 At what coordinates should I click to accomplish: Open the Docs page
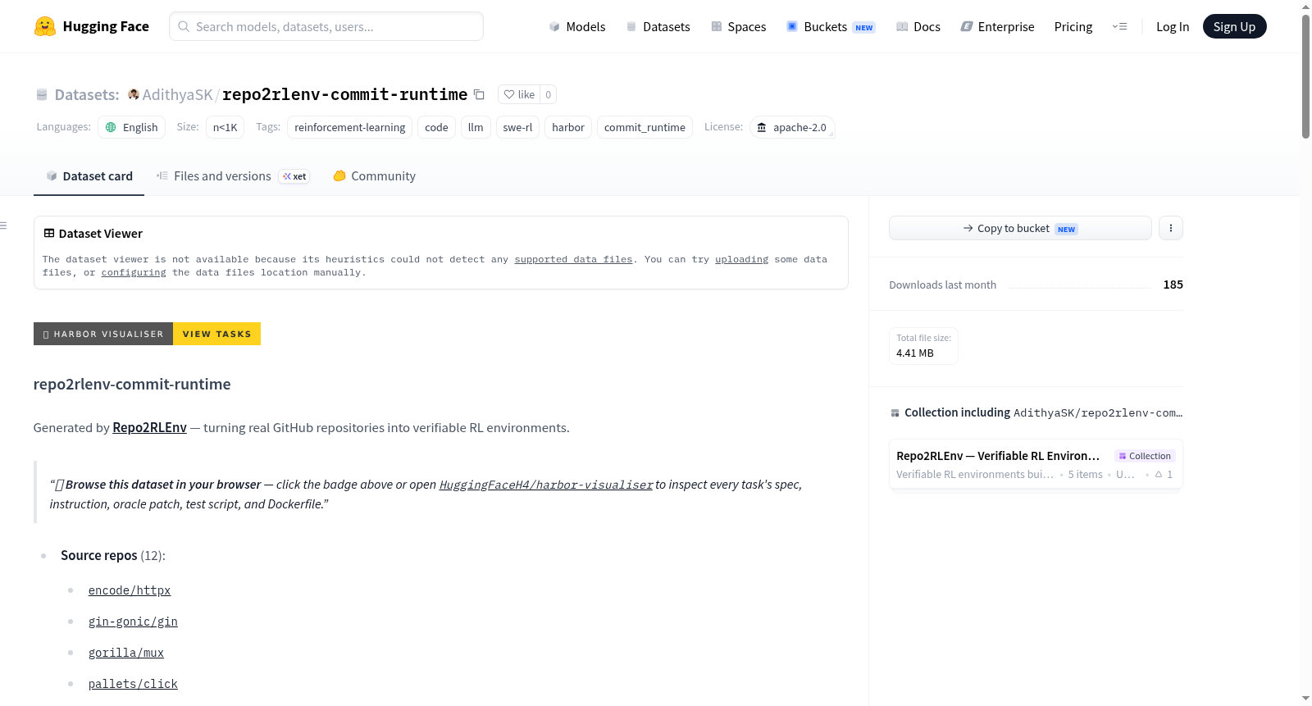pos(918,26)
